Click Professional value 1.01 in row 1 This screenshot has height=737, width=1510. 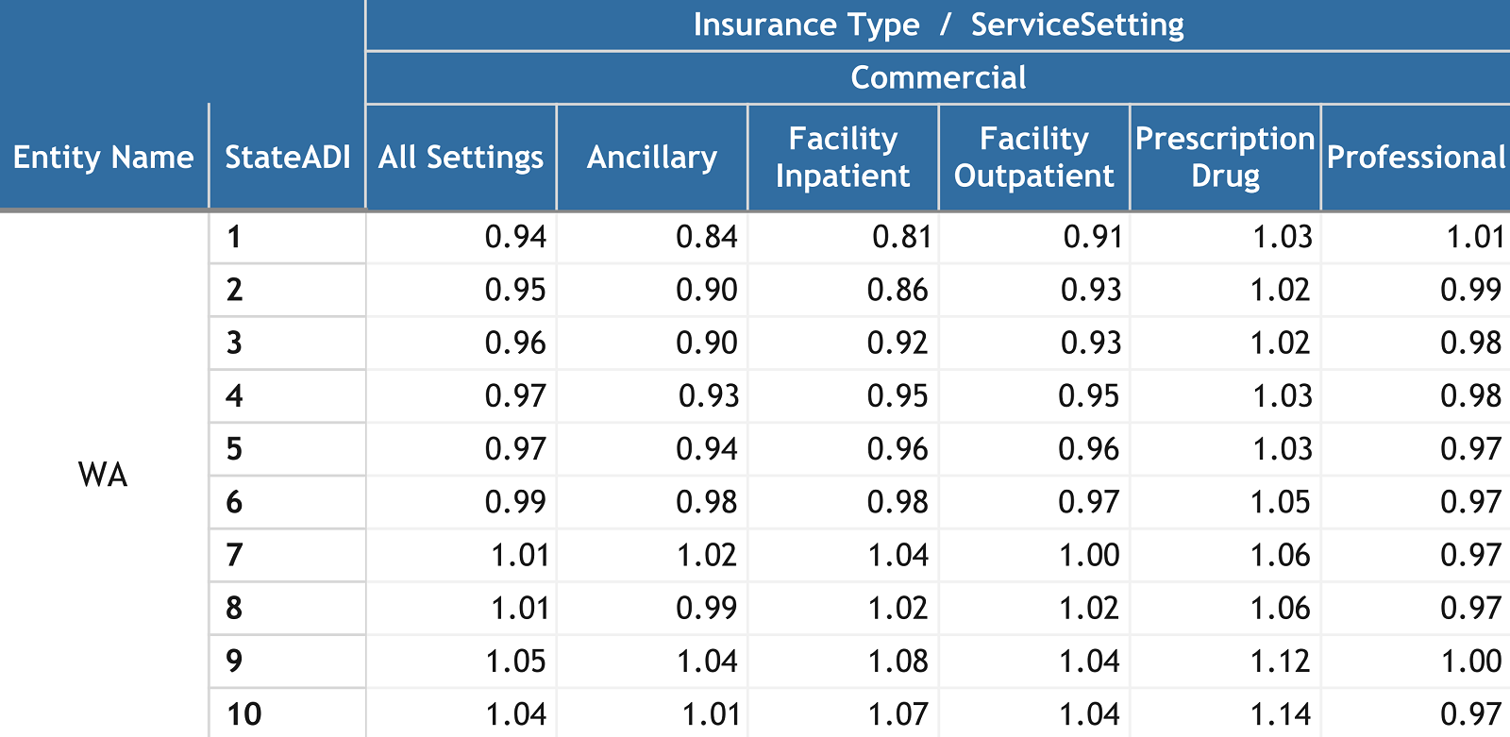(x=1475, y=237)
